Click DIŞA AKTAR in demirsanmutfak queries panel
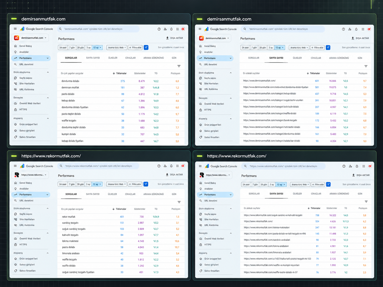 [174, 38]
